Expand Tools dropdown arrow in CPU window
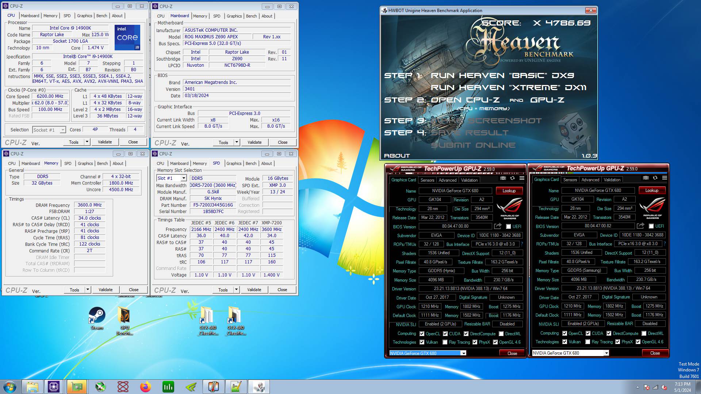 point(87,142)
